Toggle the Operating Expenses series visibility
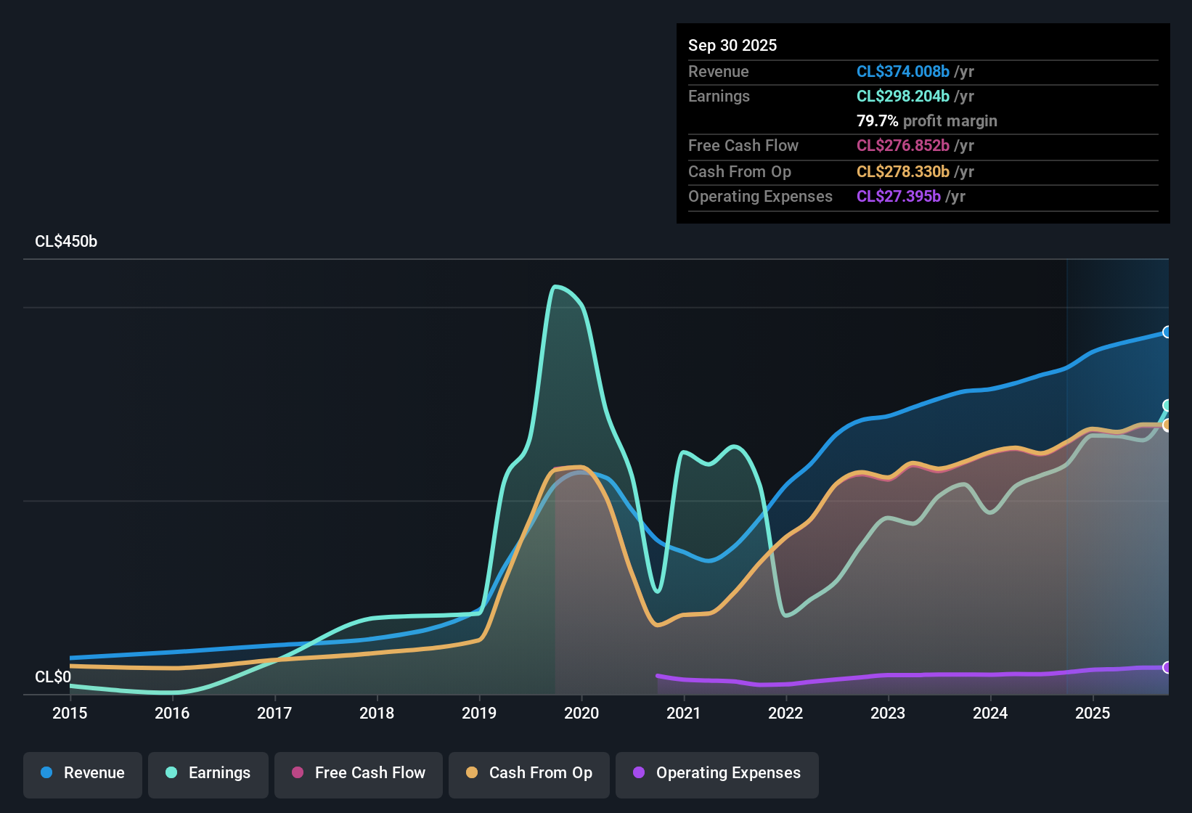The height and width of the screenshot is (813, 1192). point(717,773)
